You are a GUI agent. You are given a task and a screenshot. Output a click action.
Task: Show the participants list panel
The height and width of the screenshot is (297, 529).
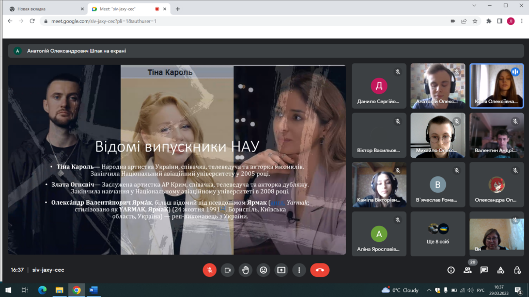pos(468,270)
